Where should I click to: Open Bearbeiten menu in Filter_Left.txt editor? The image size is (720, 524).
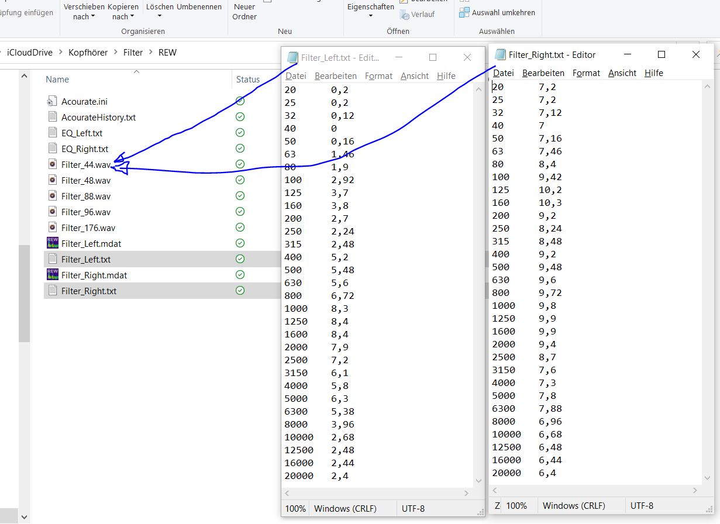tap(336, 76)
